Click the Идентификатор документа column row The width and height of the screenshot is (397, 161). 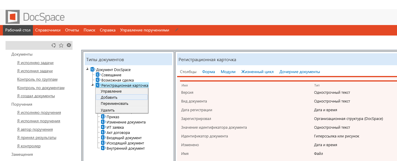[x=288, y=136]
